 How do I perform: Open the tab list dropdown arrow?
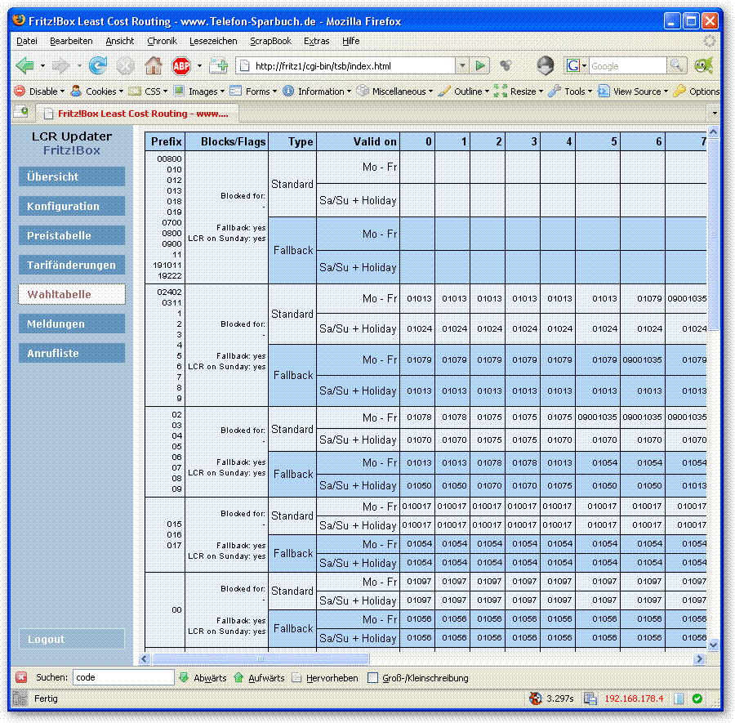[x=714, y=113]
